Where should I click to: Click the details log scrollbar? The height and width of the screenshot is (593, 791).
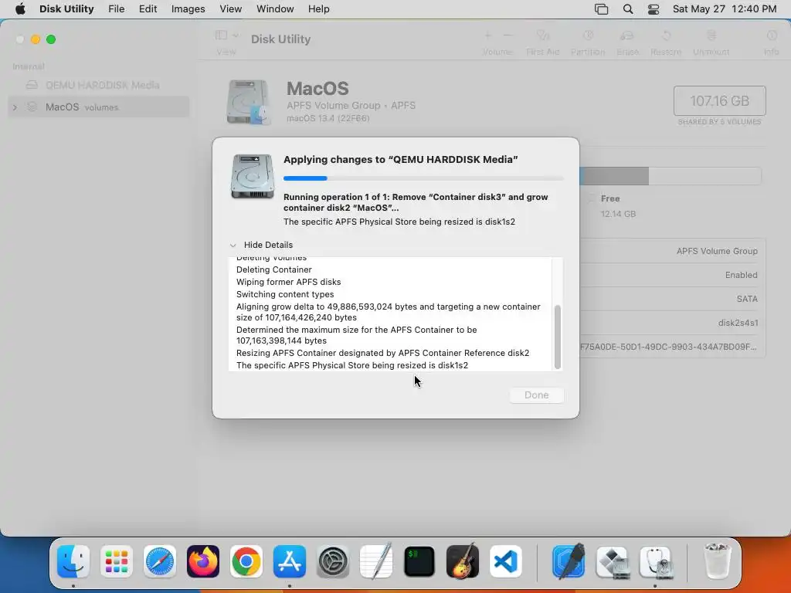558,337
